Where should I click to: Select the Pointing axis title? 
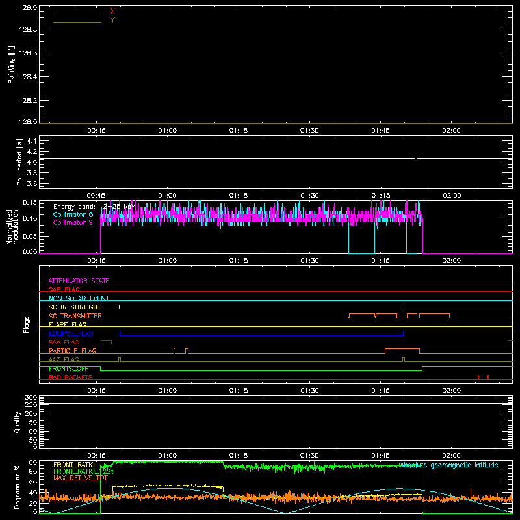11,64
